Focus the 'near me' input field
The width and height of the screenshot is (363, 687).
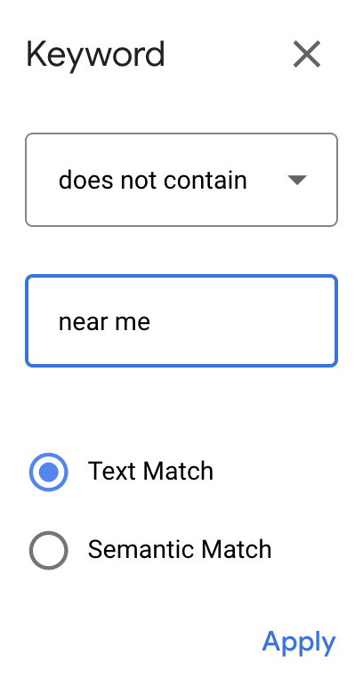click(x=181, y=320)
